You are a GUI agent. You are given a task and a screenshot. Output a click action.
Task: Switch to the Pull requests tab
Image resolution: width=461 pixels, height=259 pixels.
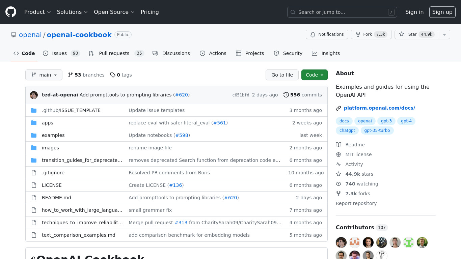(116, 53)
